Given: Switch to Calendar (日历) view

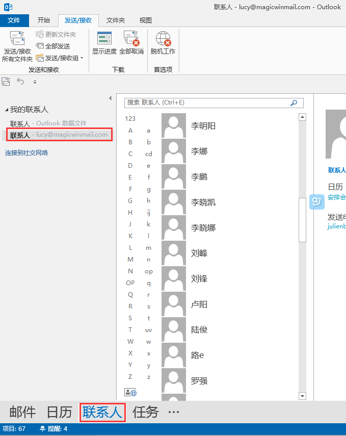Looking at the screenshot, I should click(59, 412).
